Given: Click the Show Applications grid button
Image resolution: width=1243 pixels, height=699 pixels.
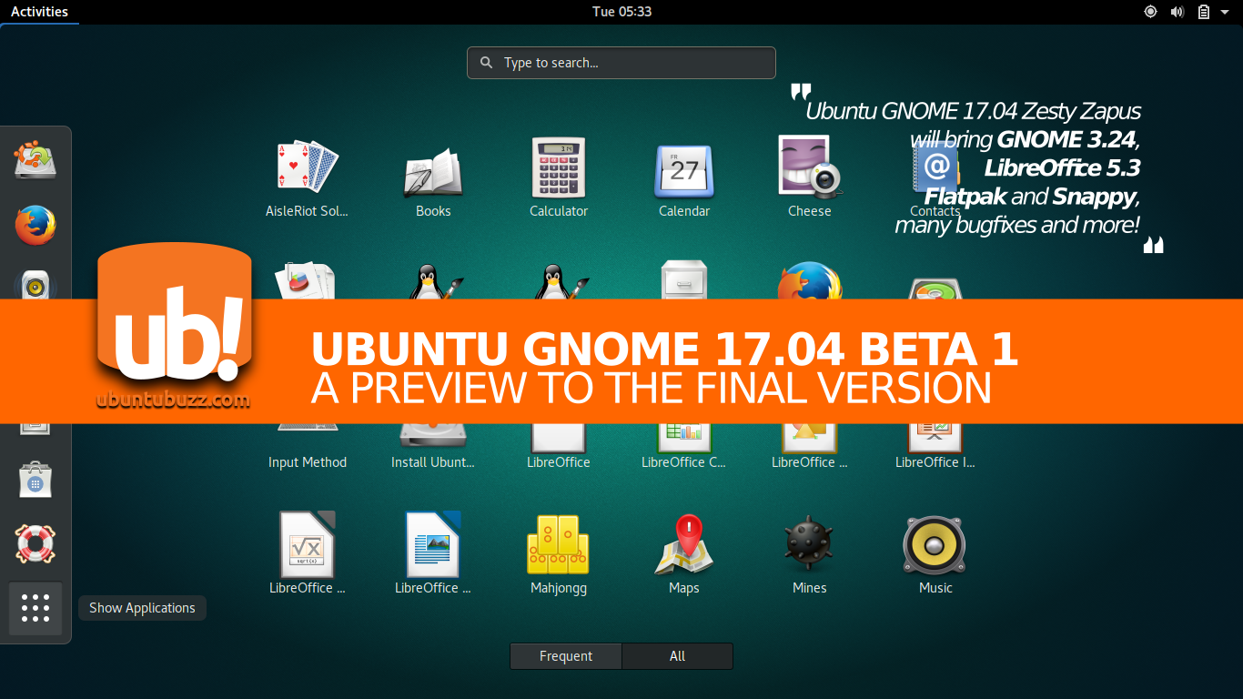Looking at the screenshot, I should 35,608.
